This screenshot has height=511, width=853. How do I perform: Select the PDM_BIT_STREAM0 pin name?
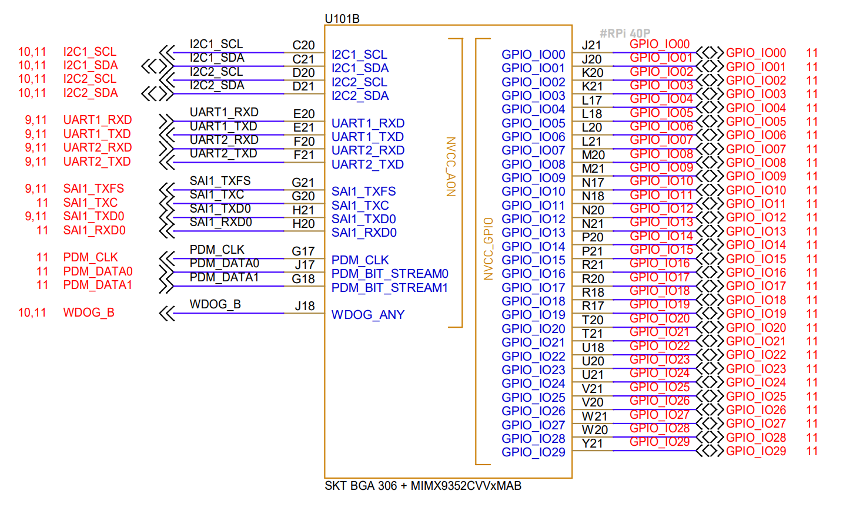(x=389, y=274)
